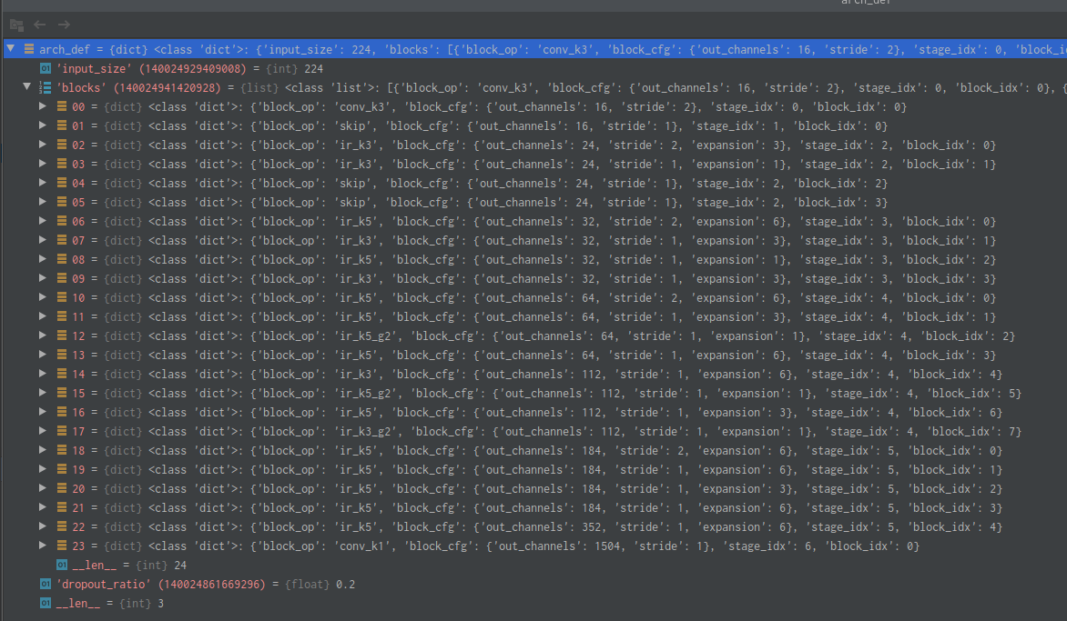Click the dict icon of row 23

coord(61,545)
